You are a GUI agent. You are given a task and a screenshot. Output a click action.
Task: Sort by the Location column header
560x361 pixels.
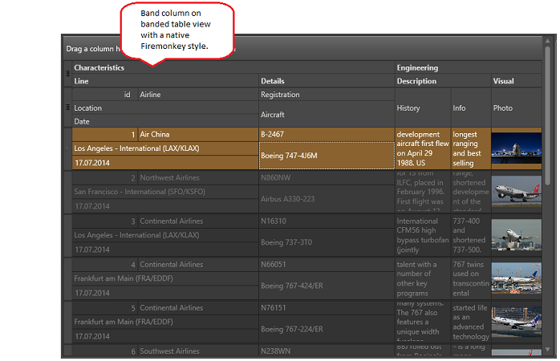pos(165,107)
